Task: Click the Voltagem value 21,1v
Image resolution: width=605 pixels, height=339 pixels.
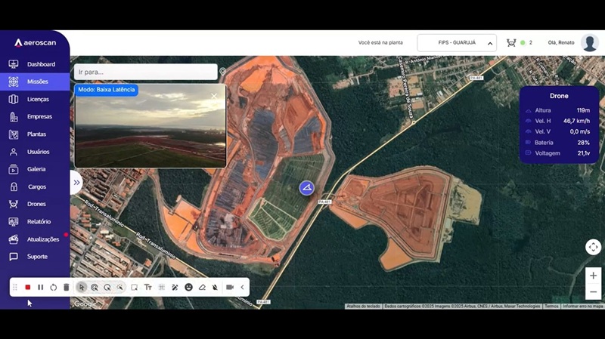Action: (x=583, y=153)
